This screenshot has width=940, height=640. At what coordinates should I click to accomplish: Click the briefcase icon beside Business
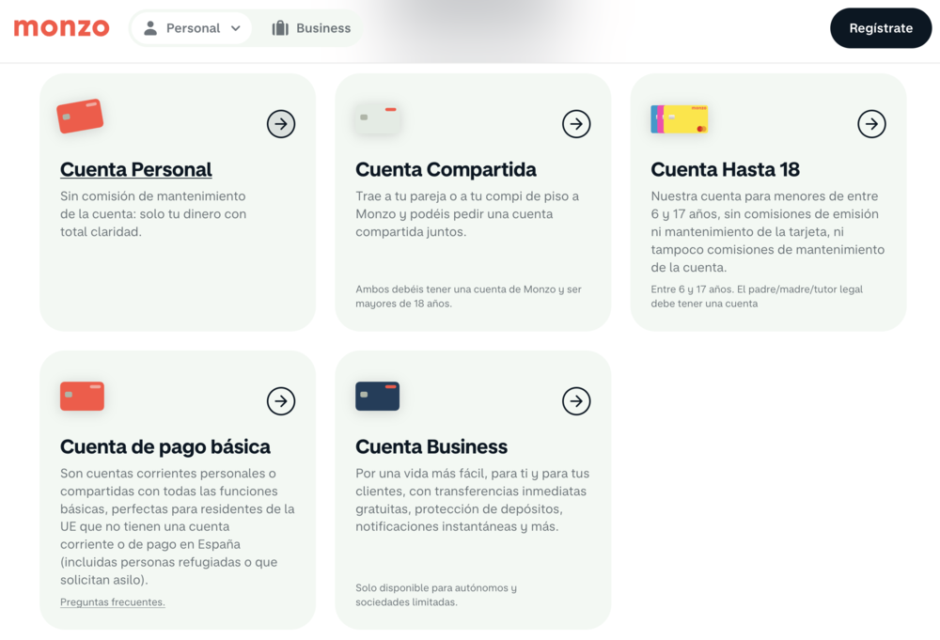click(x=280, y=28)
